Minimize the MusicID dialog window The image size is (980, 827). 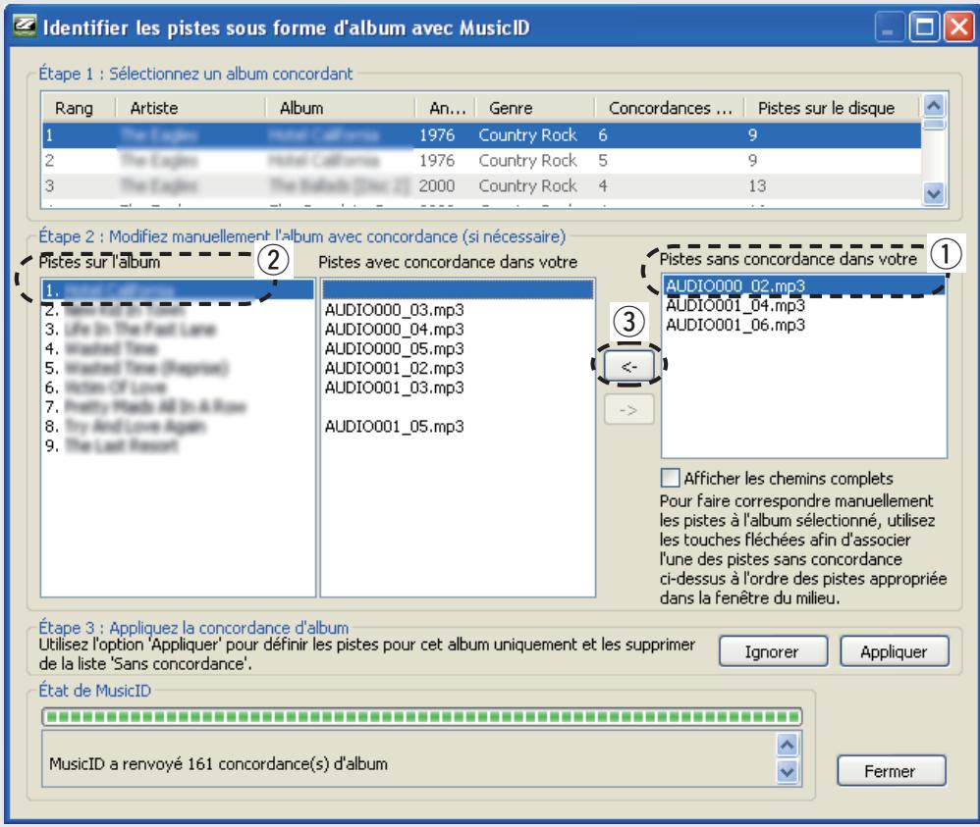tap(889, 27)
